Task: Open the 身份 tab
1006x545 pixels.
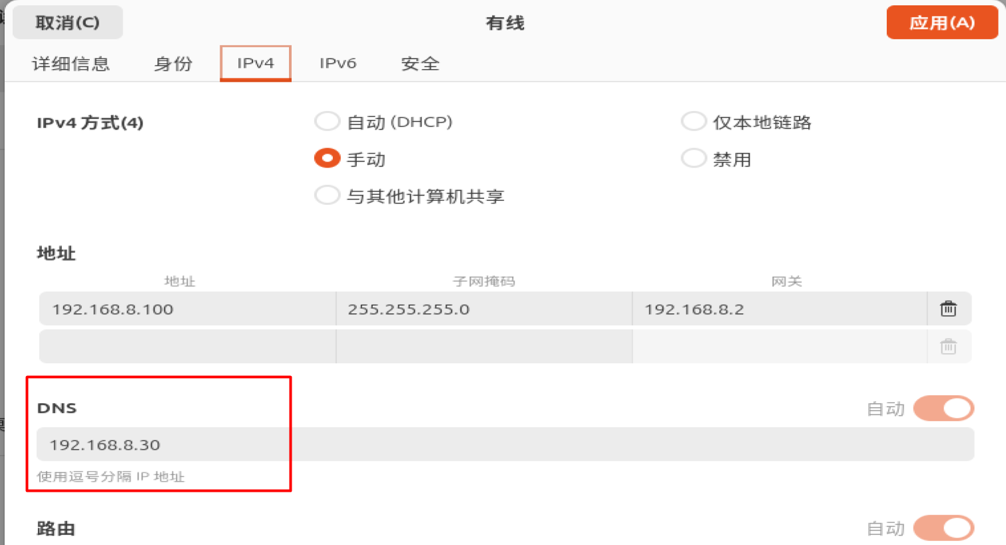Action: click(x=173, y=64)
